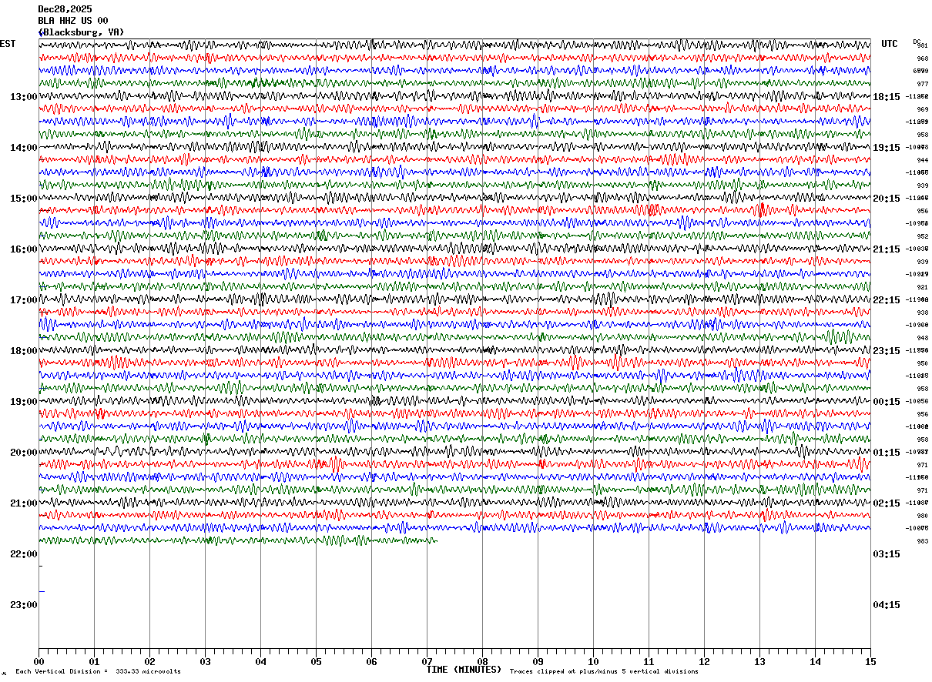This screenshot has height=682, width=932.
Task: Click minute tick label 10 on time axis
Action: 593,662
